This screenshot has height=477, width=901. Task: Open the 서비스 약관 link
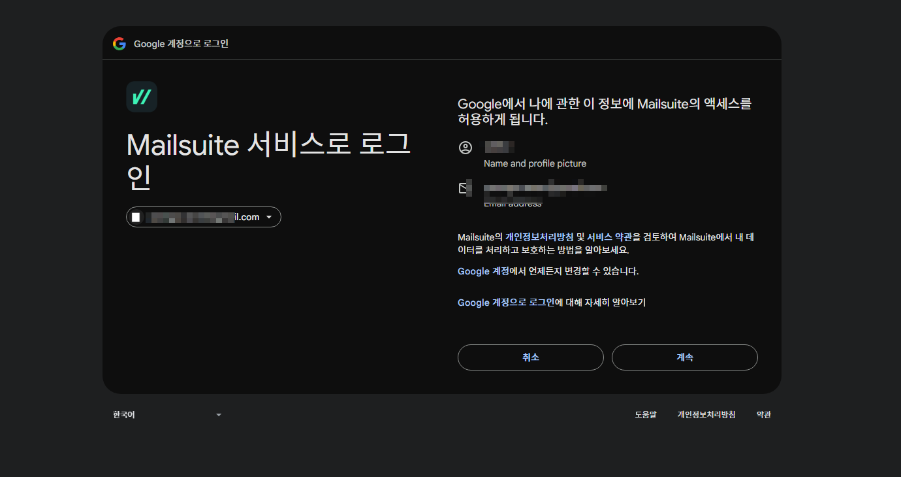[609, 237]
